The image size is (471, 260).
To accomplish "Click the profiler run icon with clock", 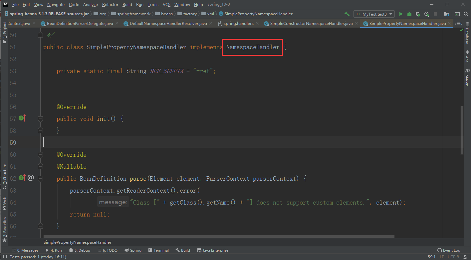I will pyautogui.click(x=427, y=14).
